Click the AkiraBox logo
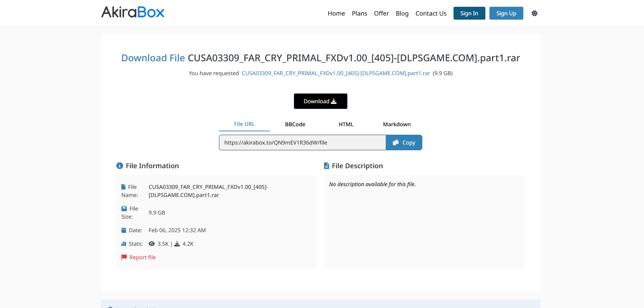 (x=133, y=13)
